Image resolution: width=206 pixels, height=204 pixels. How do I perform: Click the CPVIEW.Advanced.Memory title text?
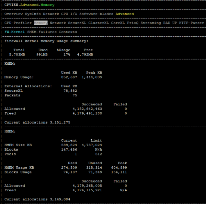pyautogui.click(x=29, y=5)
